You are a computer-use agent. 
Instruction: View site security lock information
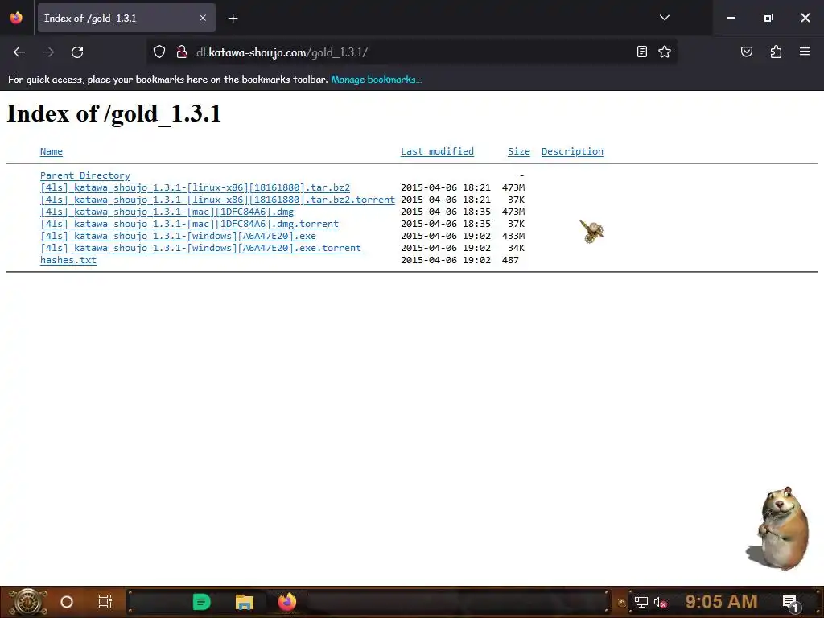[182, 51]
